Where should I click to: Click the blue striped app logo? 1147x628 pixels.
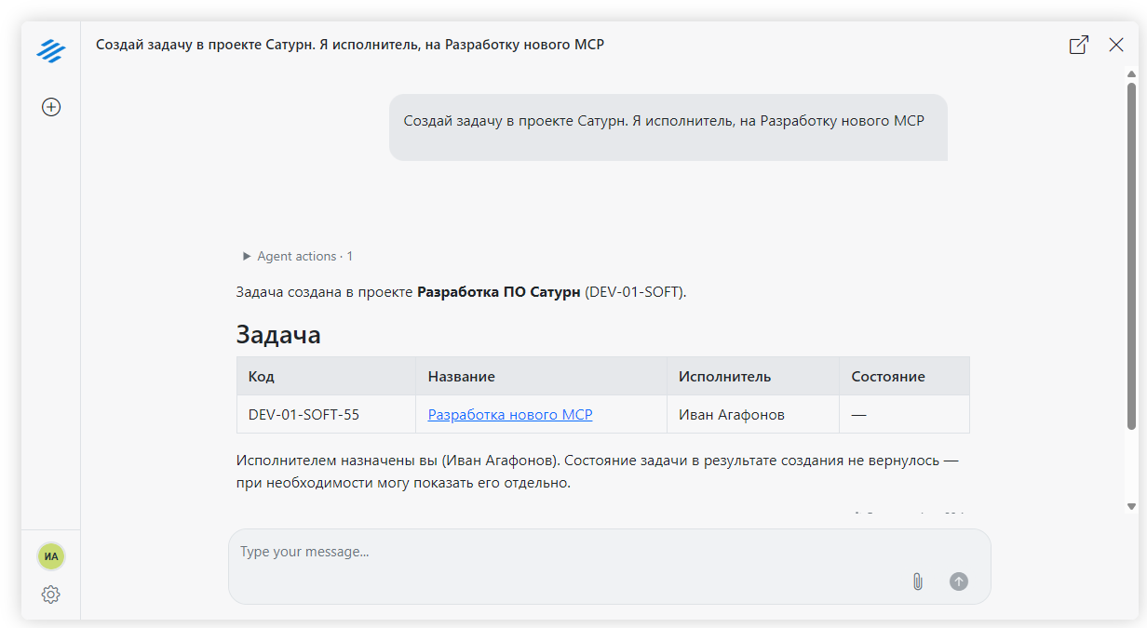50,50
